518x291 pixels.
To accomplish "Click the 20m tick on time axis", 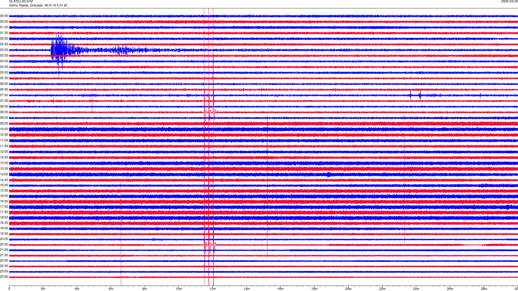I will coord(348,289).
